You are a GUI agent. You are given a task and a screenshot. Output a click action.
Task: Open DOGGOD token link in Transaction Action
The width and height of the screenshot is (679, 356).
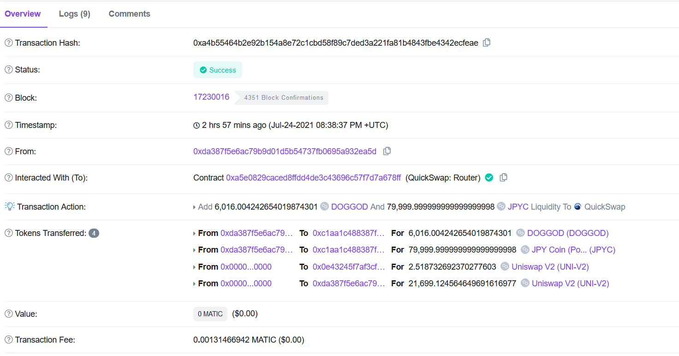tap(350, 206)
